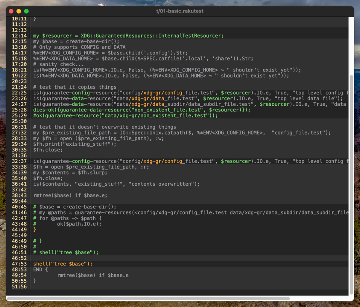
Task: Select line number 12:14 in the gutter
Action: [x=19, y=36]
